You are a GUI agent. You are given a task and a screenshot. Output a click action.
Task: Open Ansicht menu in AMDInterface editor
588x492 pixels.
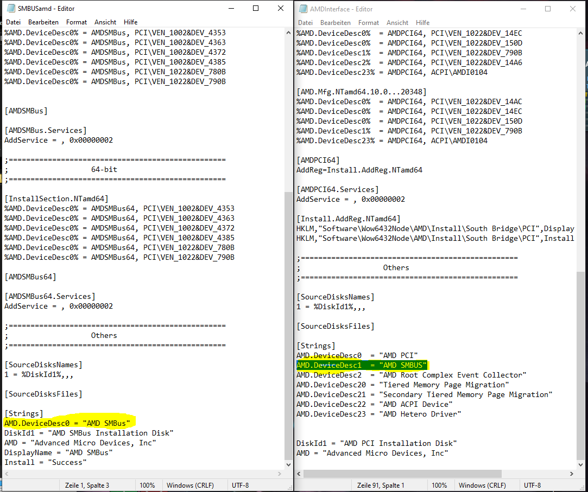point(397,23)
